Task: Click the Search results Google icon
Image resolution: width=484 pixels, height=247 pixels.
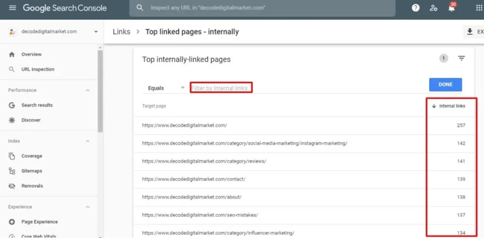Action: click(x=12, y=105)
